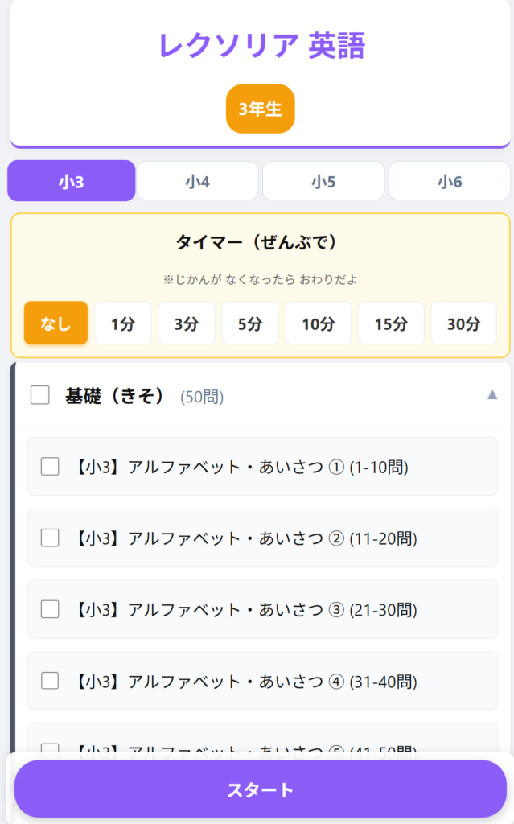
Task: Set timer to 30分
Action: [x=463, y=323]
